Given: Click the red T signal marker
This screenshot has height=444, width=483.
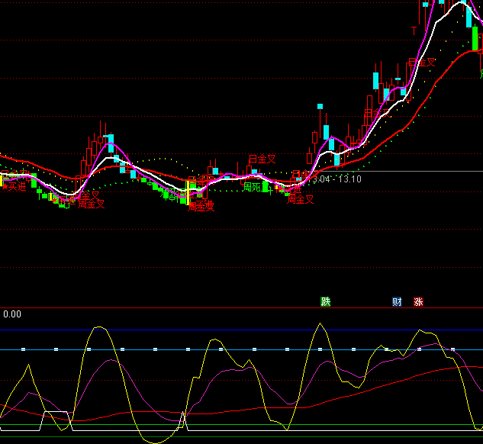Looking at the screenshot, I should (x=414, y=31).
